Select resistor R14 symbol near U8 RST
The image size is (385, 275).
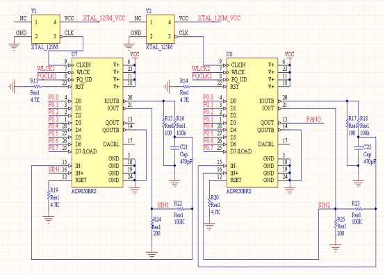pyautogui.click(x=187, y=87)
